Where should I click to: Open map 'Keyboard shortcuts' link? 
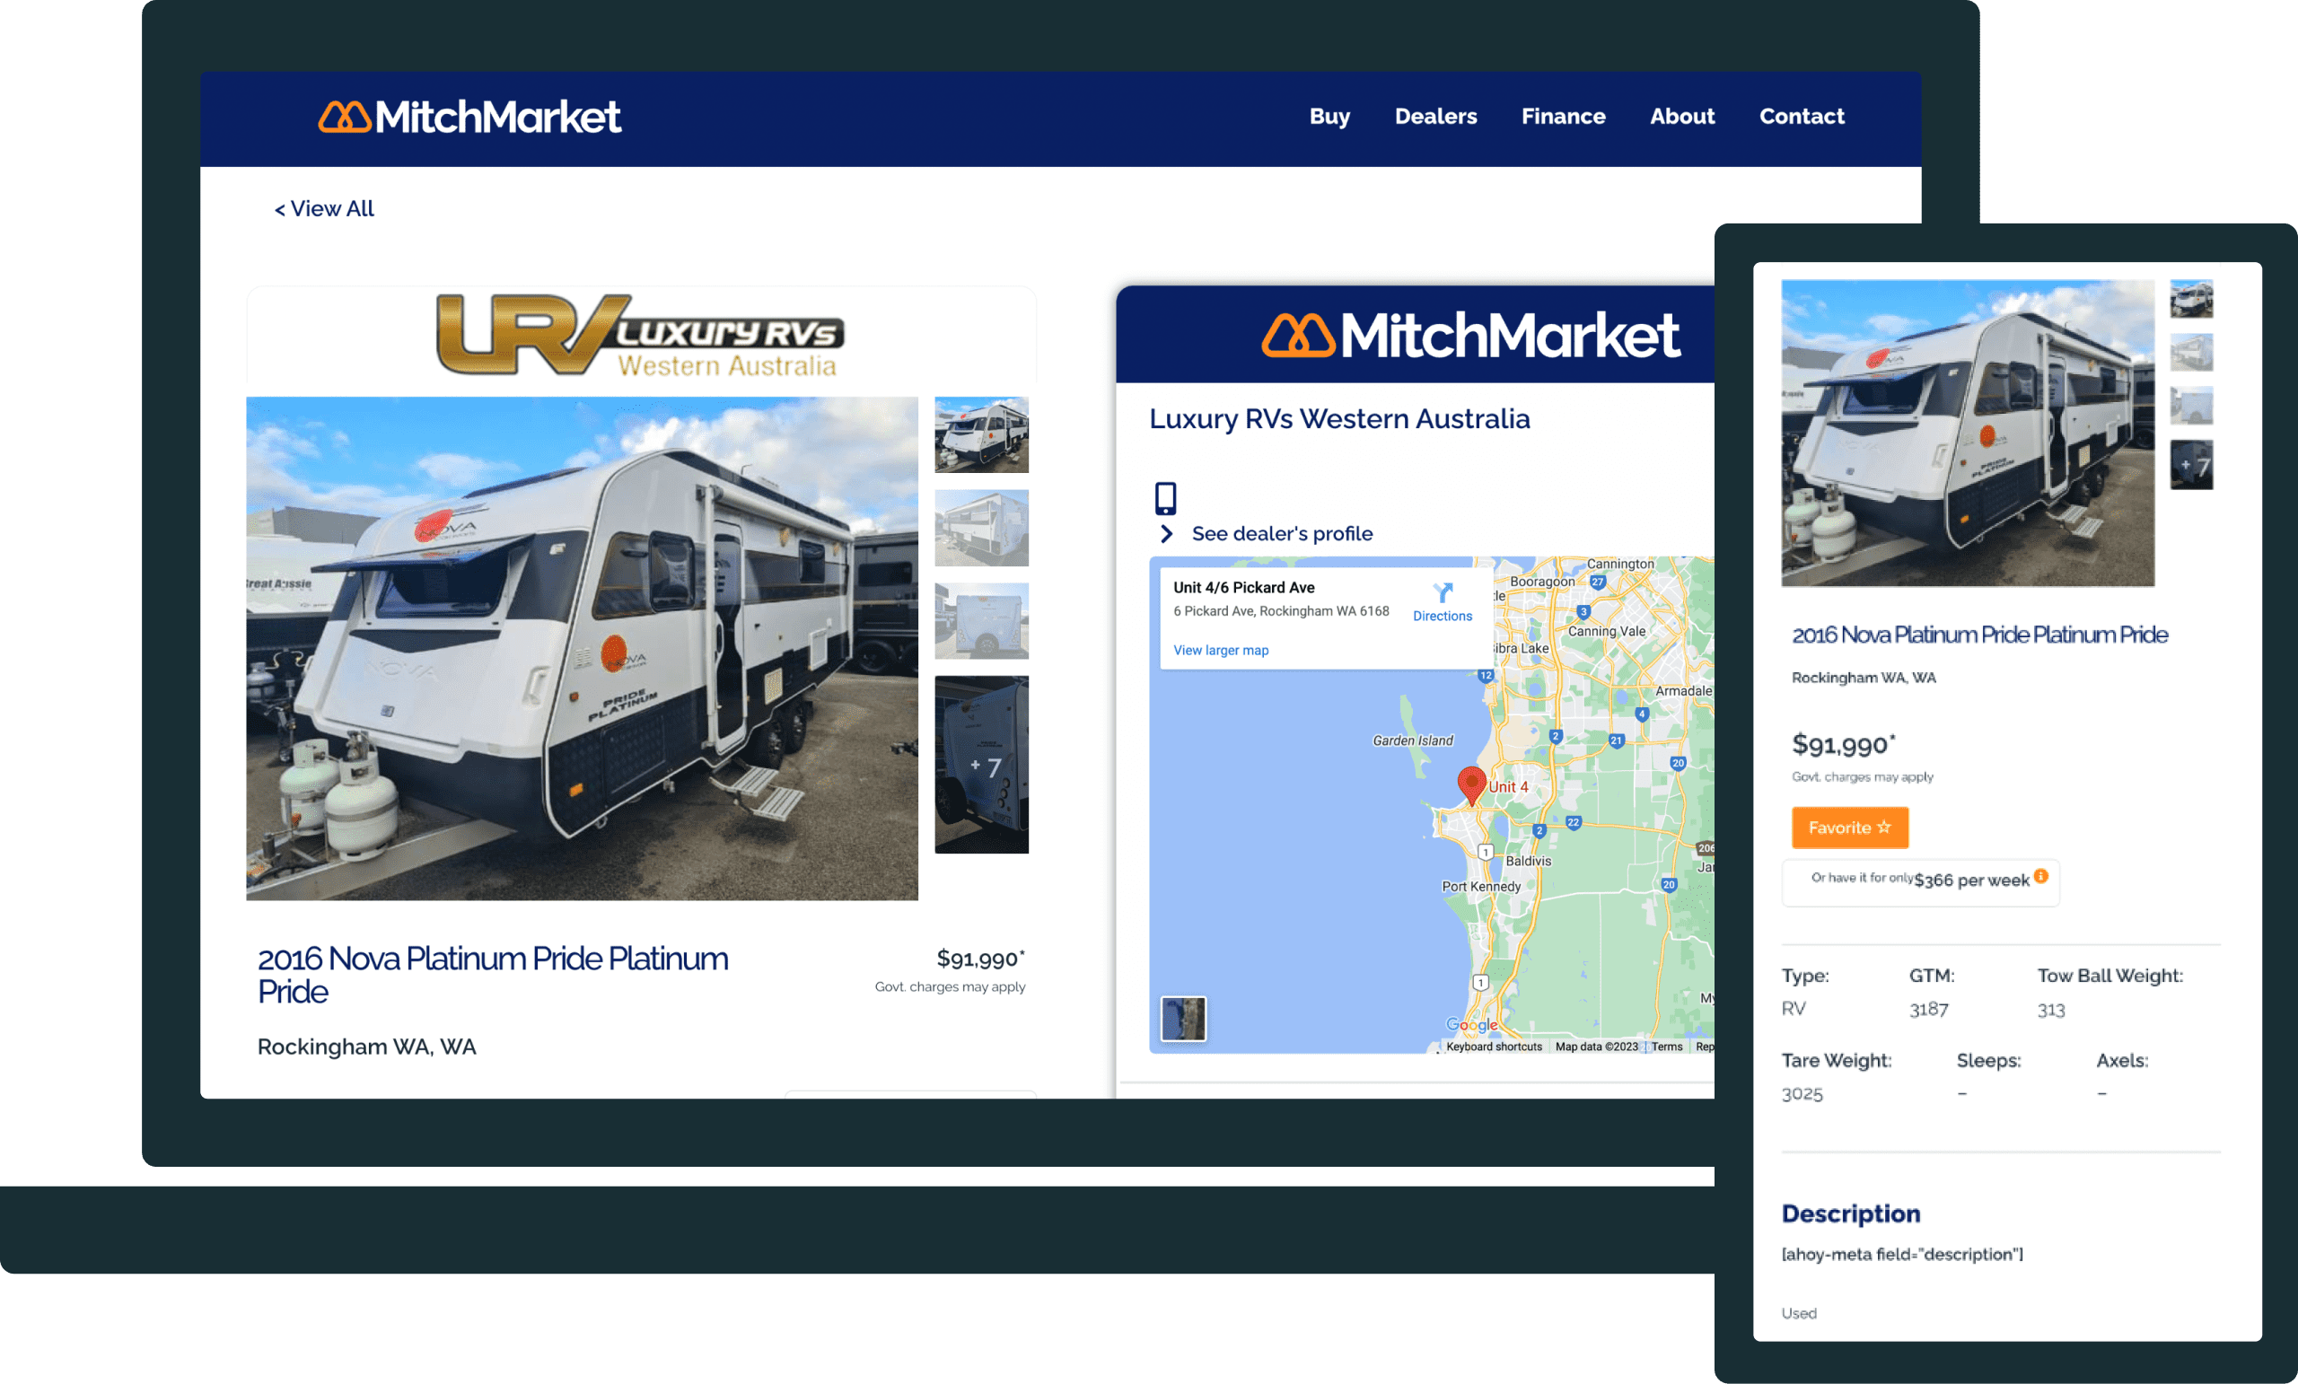(x=1493, y=1047)
